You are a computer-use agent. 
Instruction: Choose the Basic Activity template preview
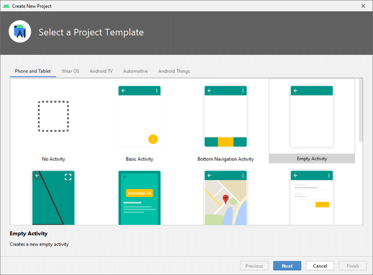coord(139,117)
